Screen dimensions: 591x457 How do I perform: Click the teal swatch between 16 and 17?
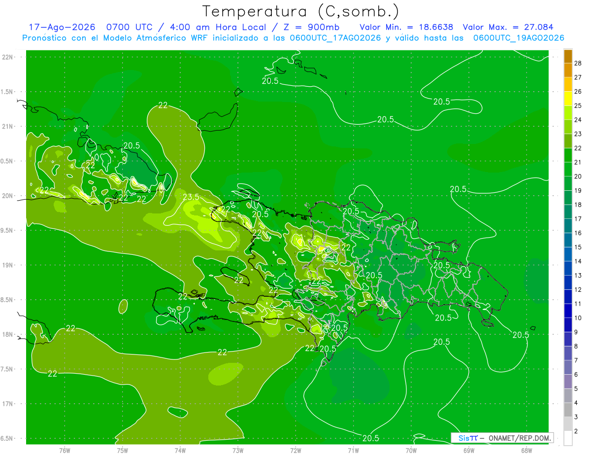pyautogui.click(x=568, y=226)
